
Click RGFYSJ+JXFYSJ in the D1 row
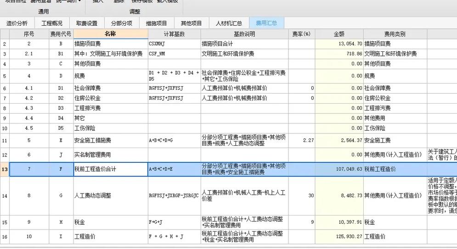pos(174,88)
